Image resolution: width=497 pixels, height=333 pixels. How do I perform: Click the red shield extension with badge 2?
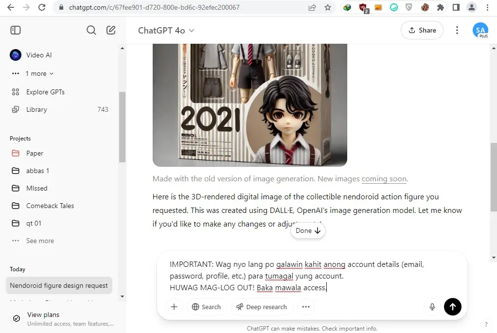[363, 8]
